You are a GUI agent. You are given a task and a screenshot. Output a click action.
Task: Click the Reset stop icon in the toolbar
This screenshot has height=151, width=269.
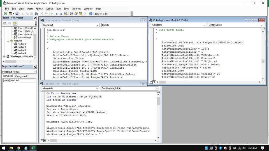[61, 13]
